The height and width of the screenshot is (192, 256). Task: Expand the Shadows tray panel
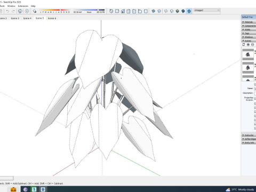(249, 37)
